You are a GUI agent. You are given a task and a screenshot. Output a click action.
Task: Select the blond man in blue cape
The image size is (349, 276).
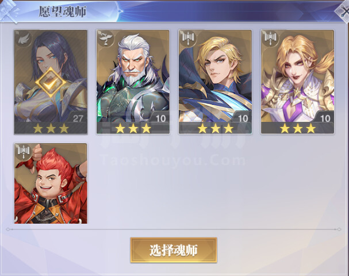point(215,82)
